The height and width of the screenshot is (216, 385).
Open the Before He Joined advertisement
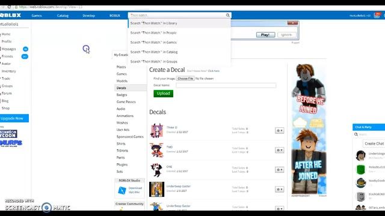309,128
